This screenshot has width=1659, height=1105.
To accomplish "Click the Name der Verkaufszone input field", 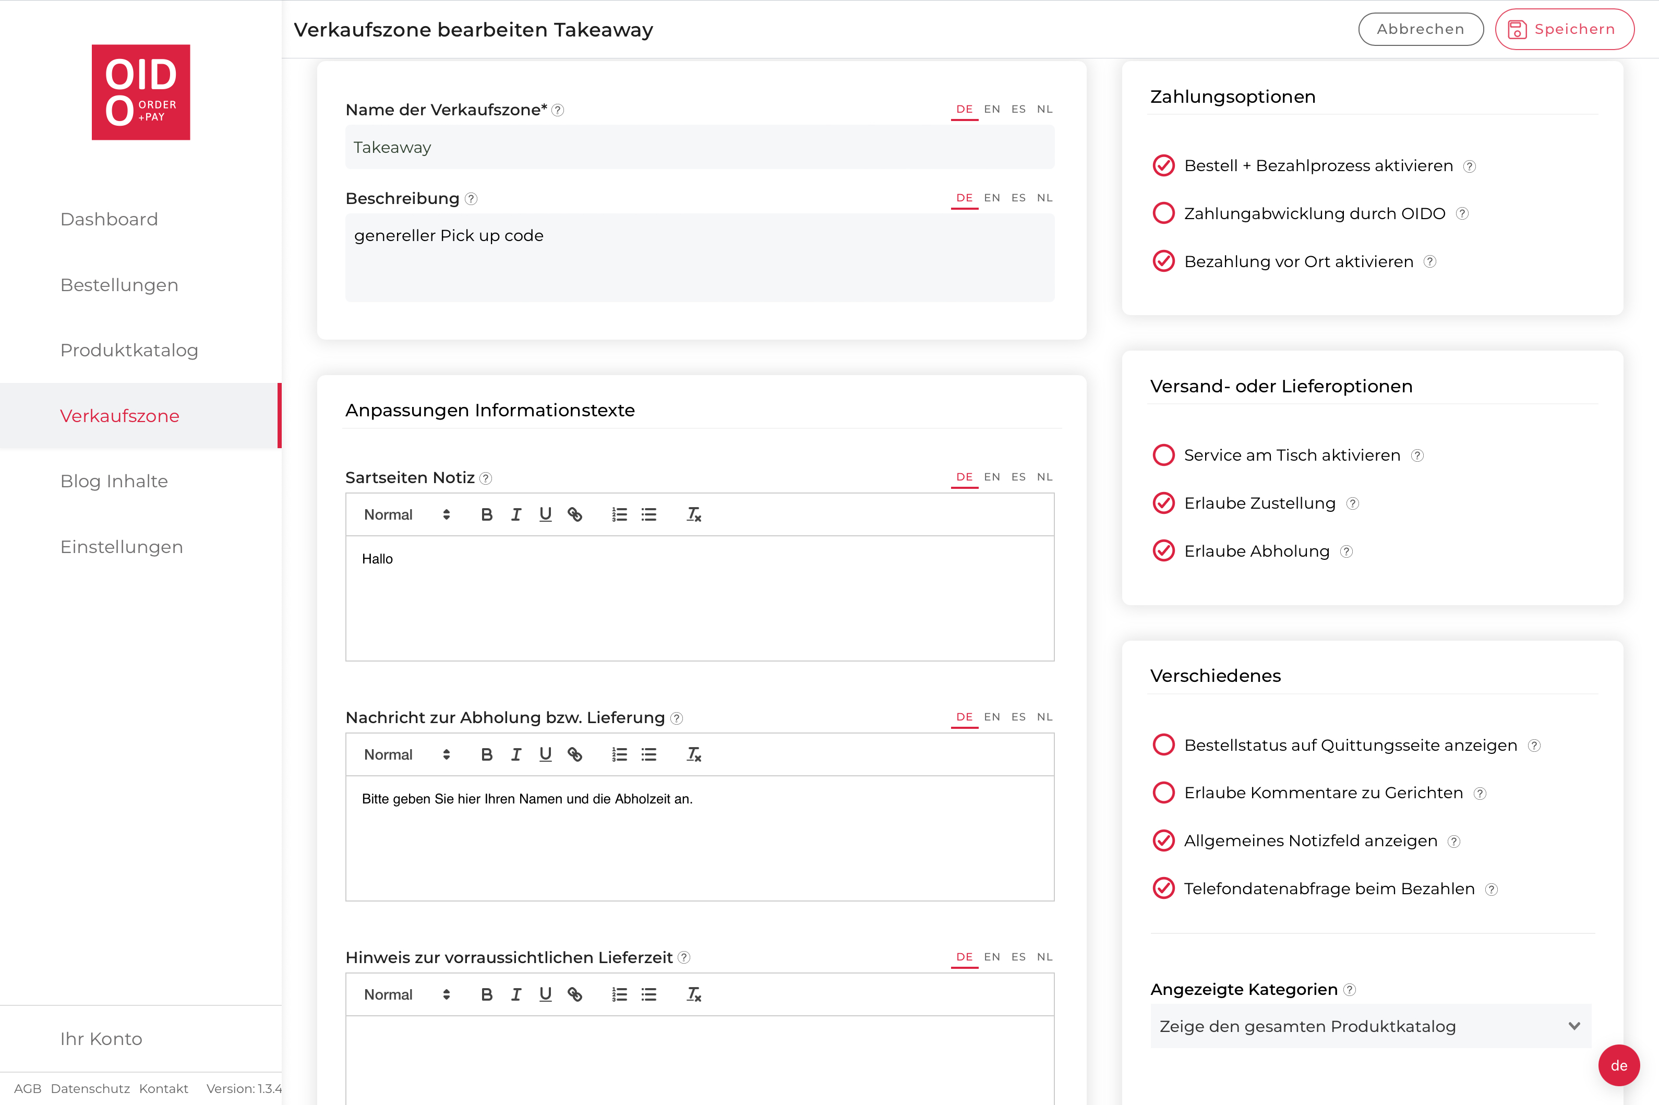I will point(699,147).
